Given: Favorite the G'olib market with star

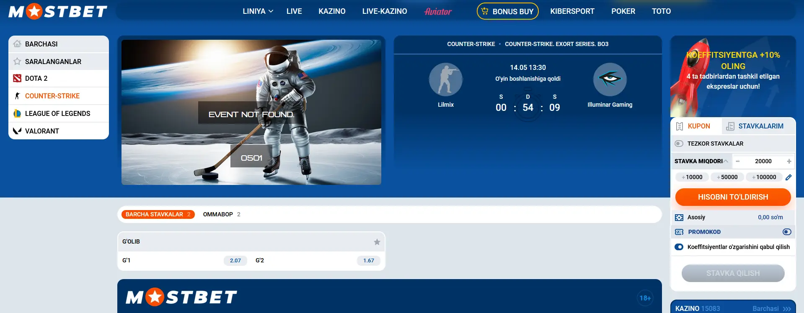Looking at the screenshot, I should click(x=377, y=242).
